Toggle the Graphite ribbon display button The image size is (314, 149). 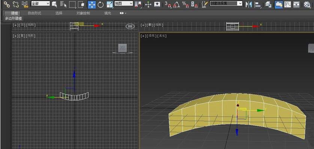278,5
